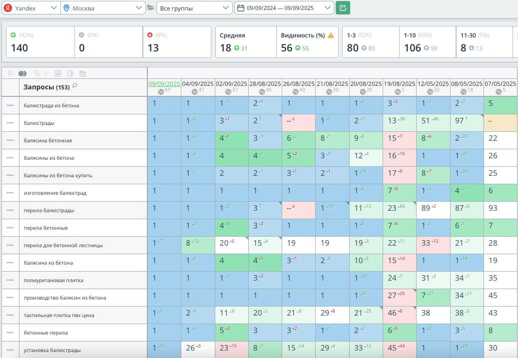Expand the Все группы dropdown

[x=194, y=8]
